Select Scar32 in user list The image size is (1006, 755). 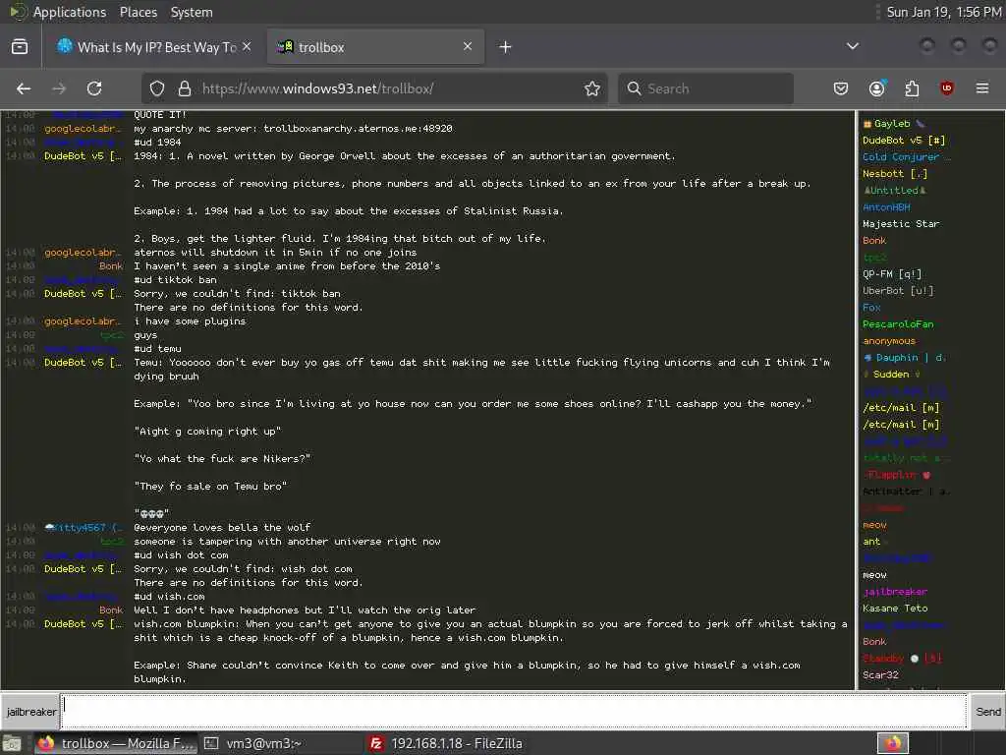click(x=880, y=674)
